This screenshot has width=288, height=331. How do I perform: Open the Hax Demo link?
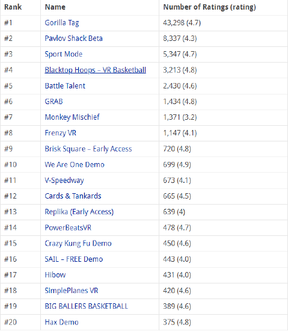pyautogui.click(x=61, y=323)
